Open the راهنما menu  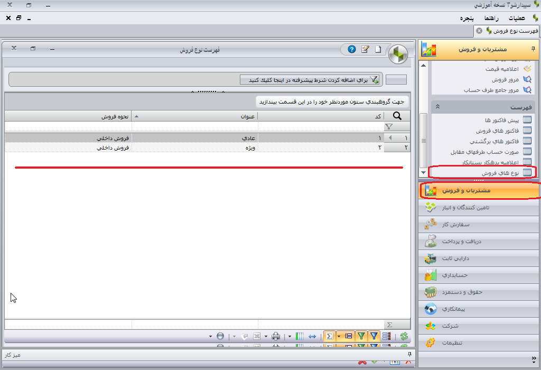(491, 18)
